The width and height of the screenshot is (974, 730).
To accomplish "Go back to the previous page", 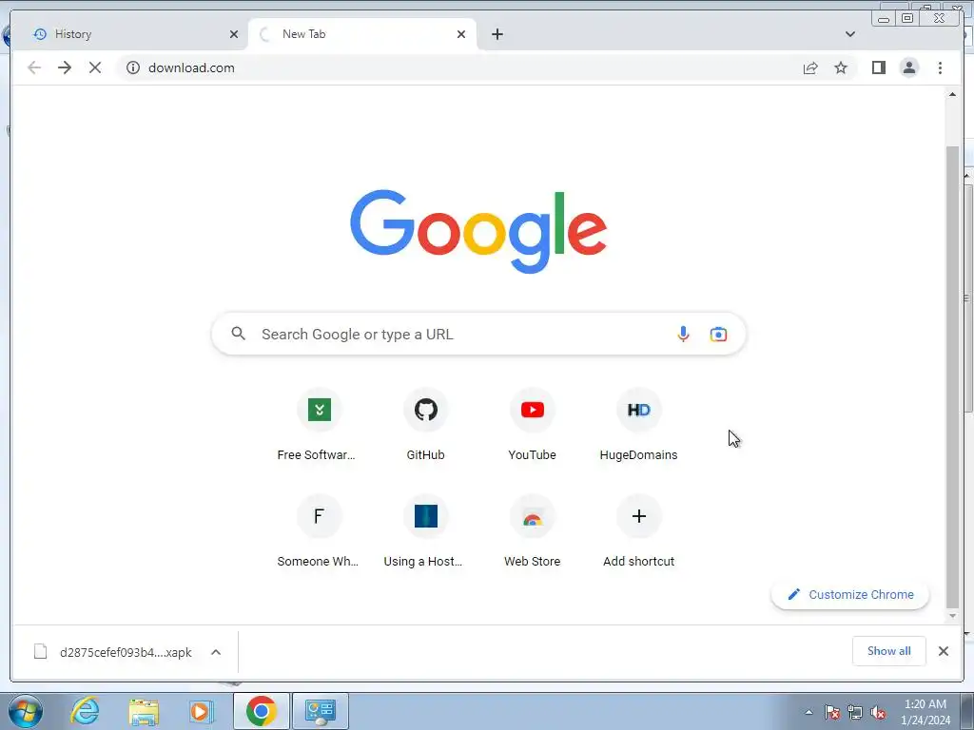I will pos(34,67).
